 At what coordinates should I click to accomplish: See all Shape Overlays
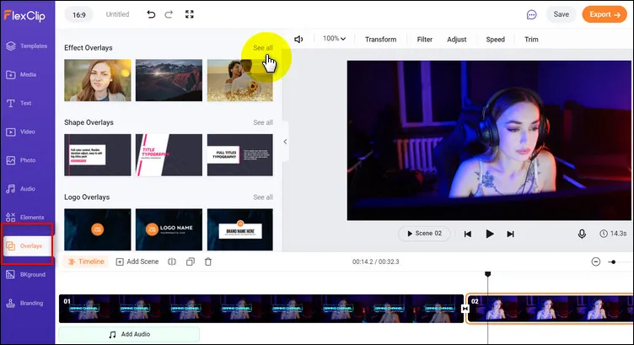tap(263, 122)
